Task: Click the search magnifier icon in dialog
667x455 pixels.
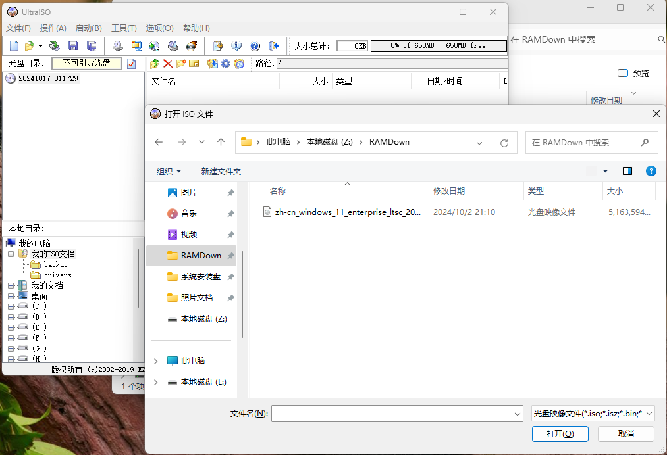Action: [645, 142]
